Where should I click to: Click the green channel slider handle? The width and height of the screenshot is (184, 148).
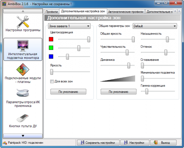tap(79, 48)
